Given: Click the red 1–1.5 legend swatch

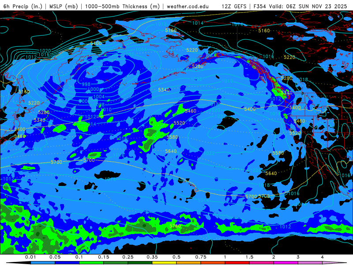Looking at the screenshot, I should [x=237, y=263].
